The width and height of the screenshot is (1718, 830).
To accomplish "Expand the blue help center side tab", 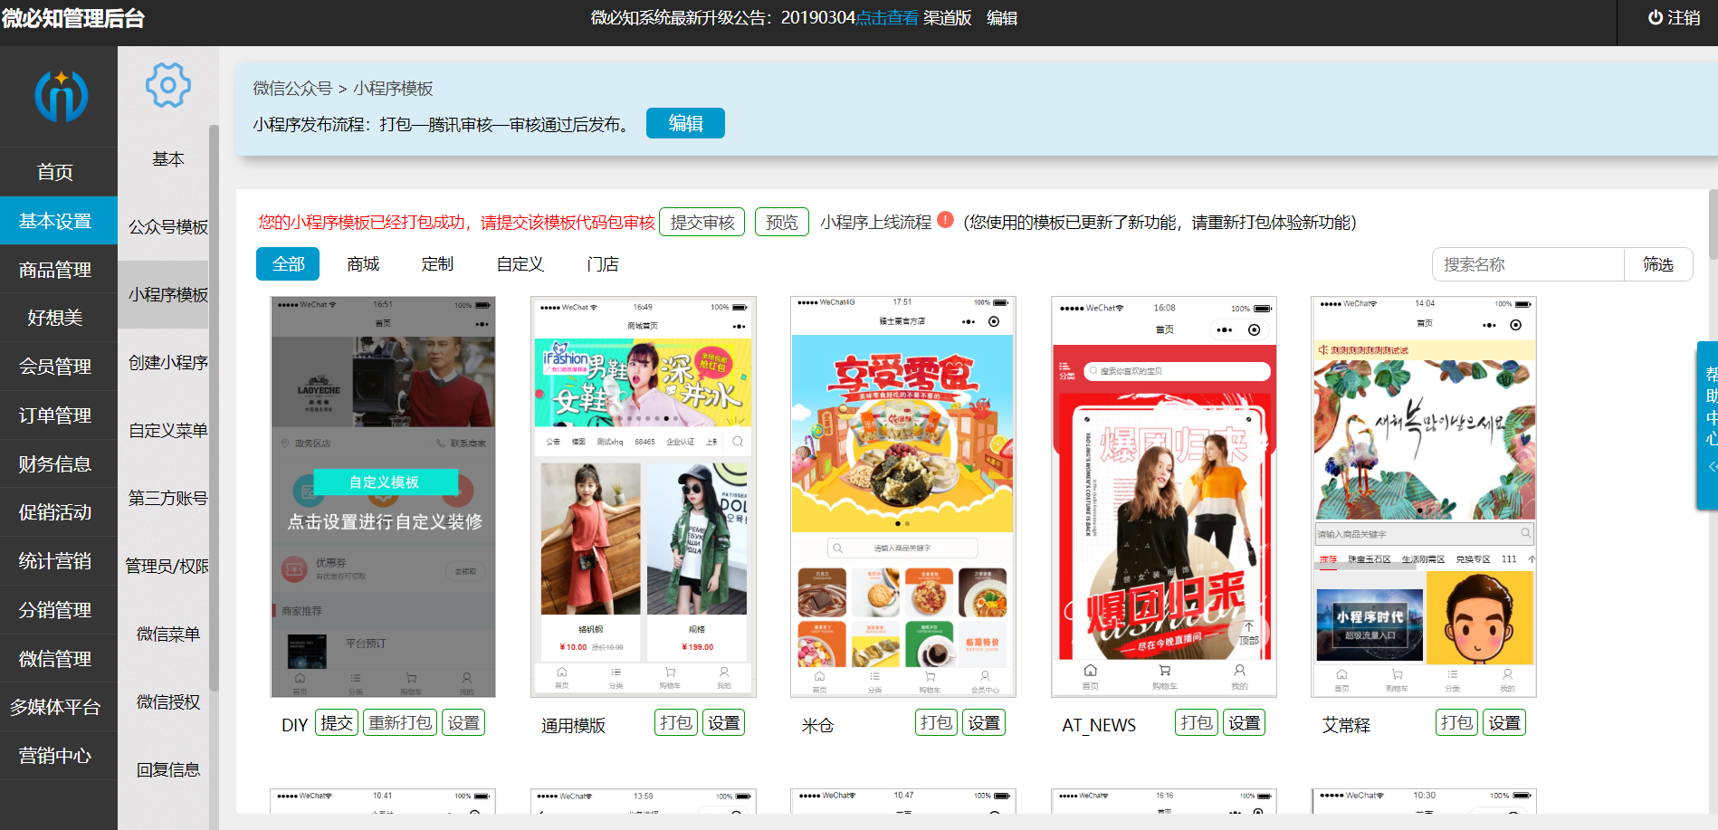I will click(x=1708, y=425).
